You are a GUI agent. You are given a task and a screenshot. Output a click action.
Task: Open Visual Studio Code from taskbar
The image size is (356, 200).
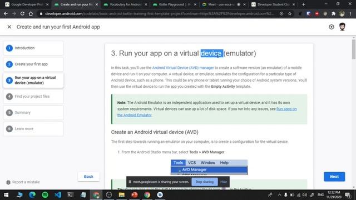(x=58, y=195)
